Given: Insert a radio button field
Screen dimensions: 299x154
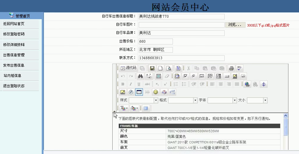Looking at the screenshot, I should tap(193, 76).
